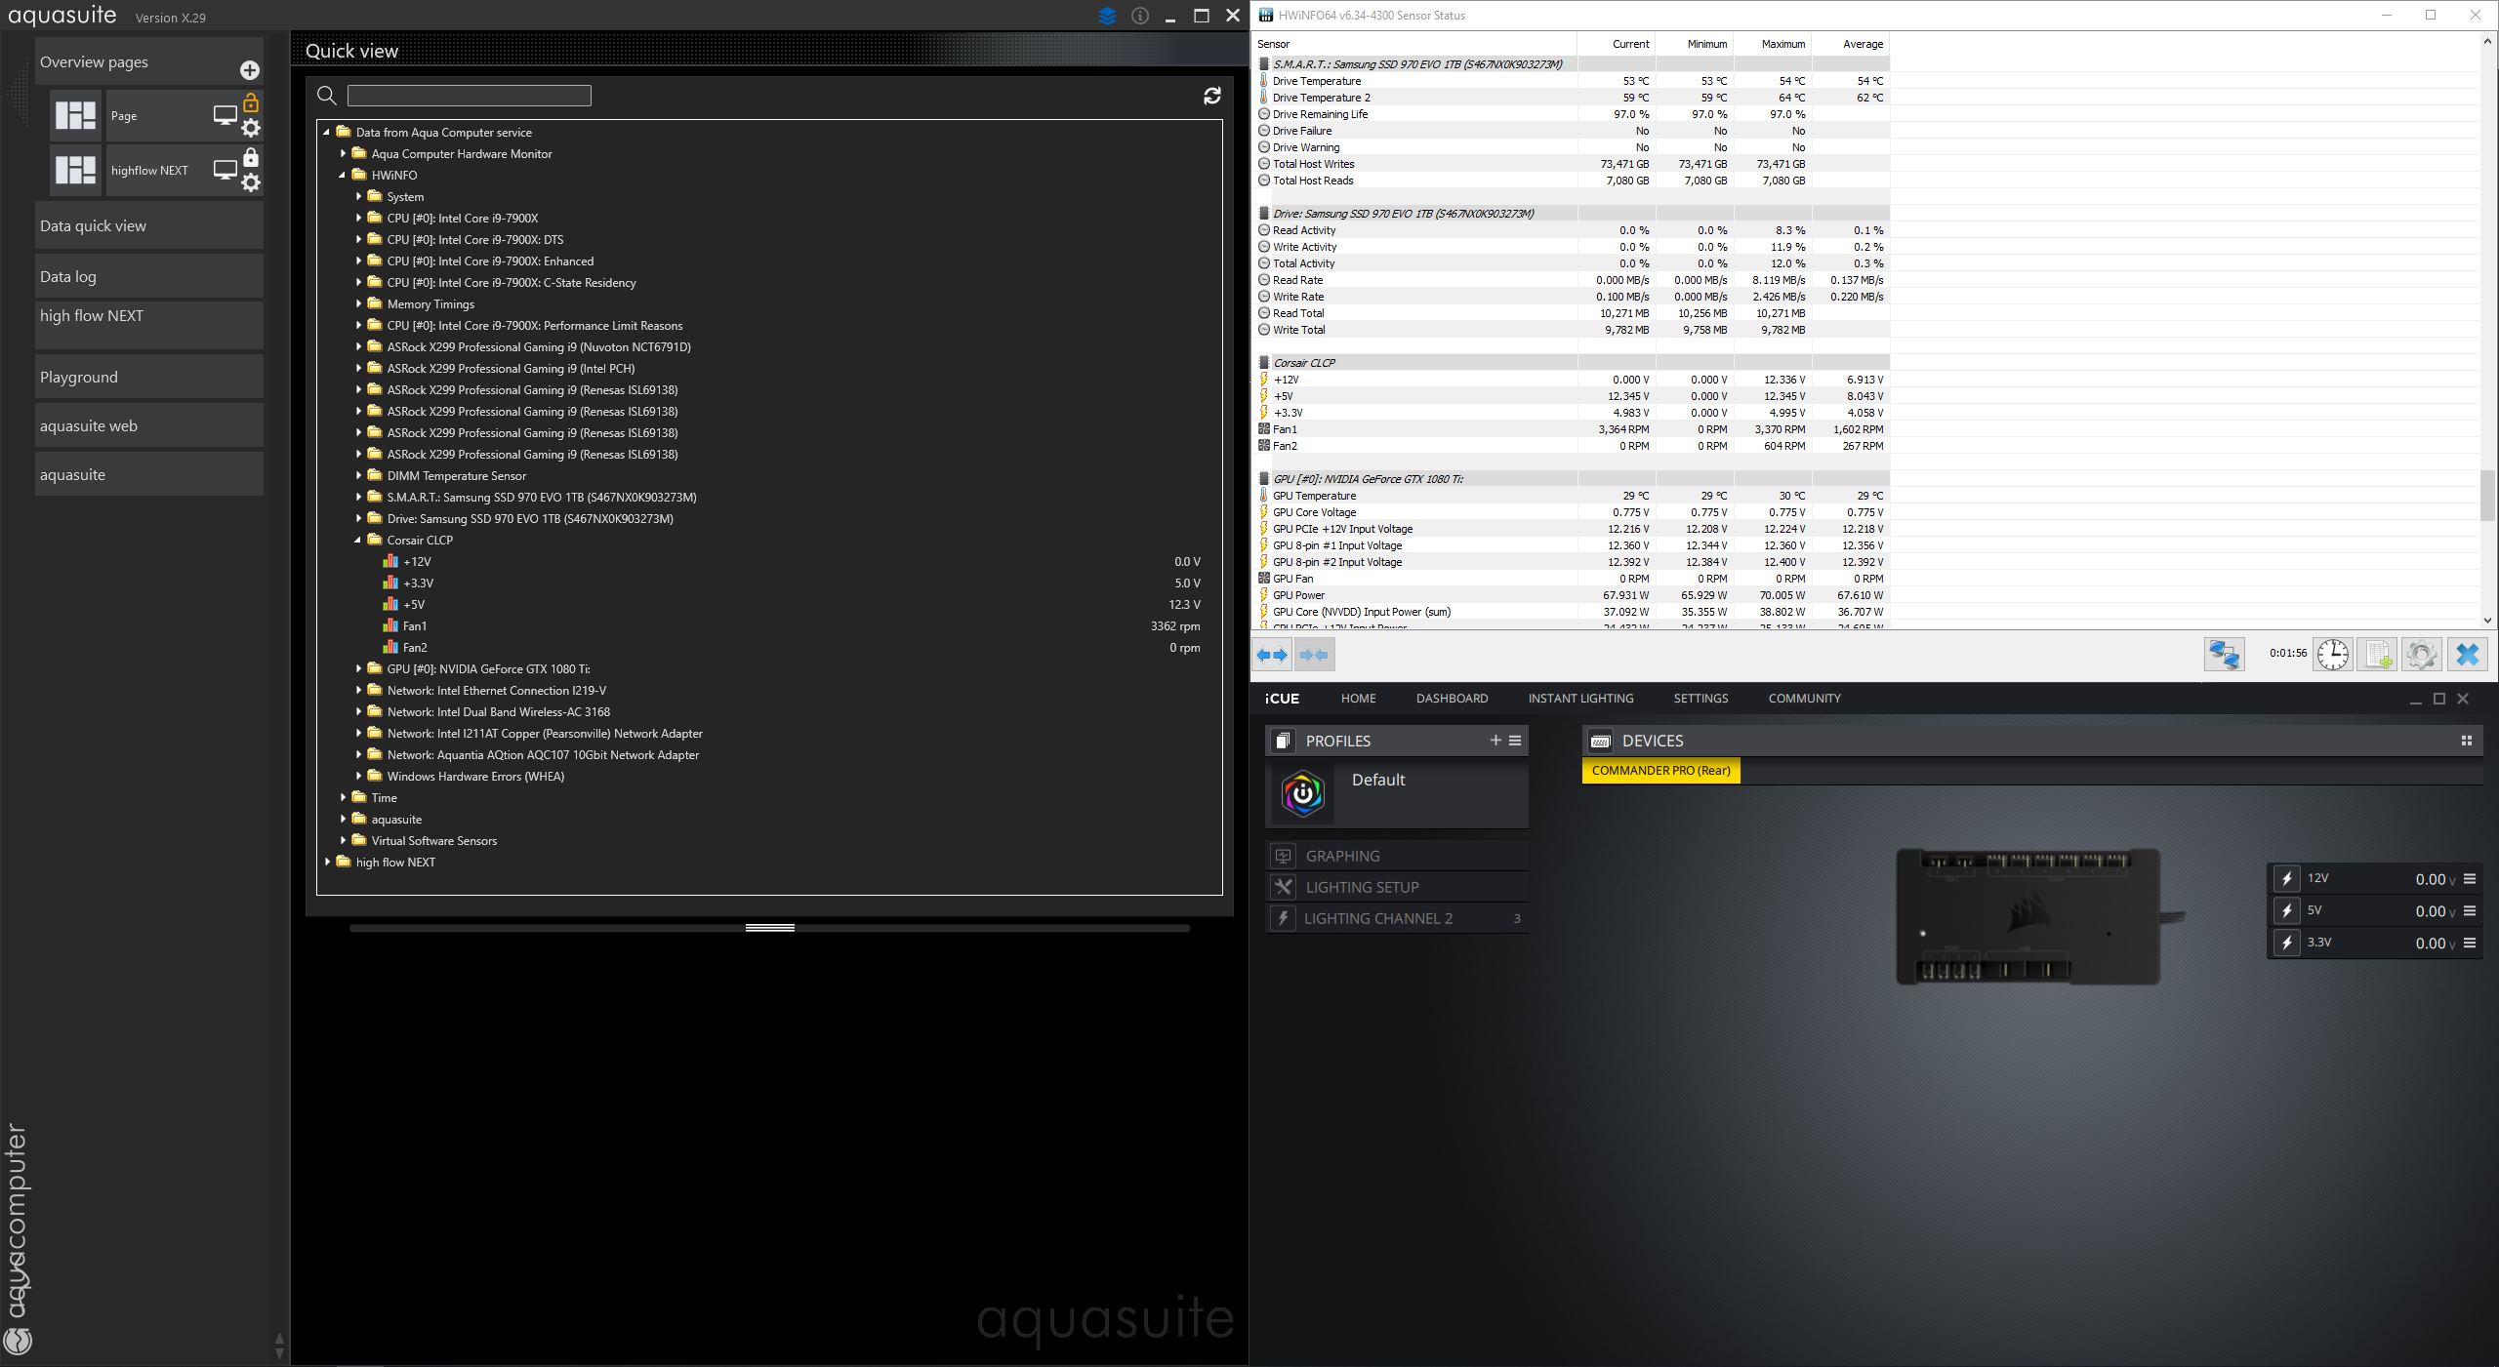Open the 12V sensor options menu icon
Image resolution: width=2499 pixels, height=1367 pixels.
[x=2470, y=879]
